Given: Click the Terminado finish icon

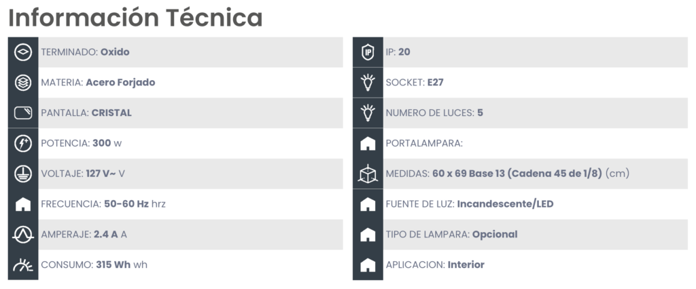Looking at the screenshot, I should pos(23,52).
